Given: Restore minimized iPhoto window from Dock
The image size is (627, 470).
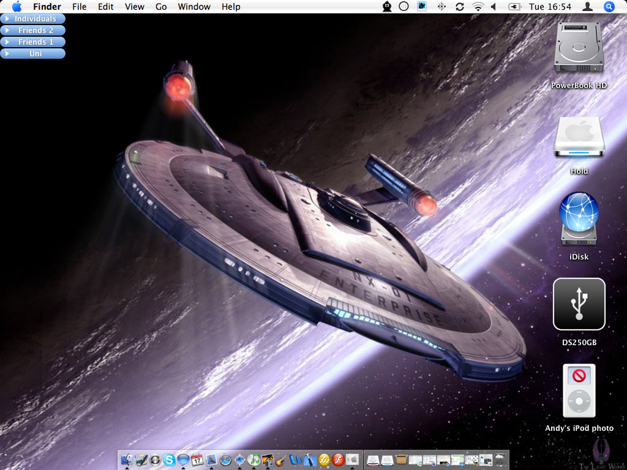Looking at the screenshot, I should coord(472,460).
